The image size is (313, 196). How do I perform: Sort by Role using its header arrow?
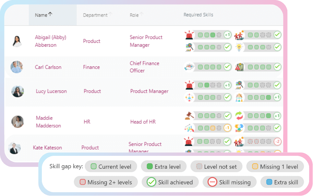click(x=142, y=15)
